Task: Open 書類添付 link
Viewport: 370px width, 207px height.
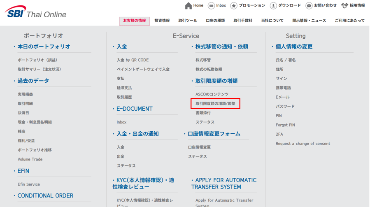Action: point(203,113)
